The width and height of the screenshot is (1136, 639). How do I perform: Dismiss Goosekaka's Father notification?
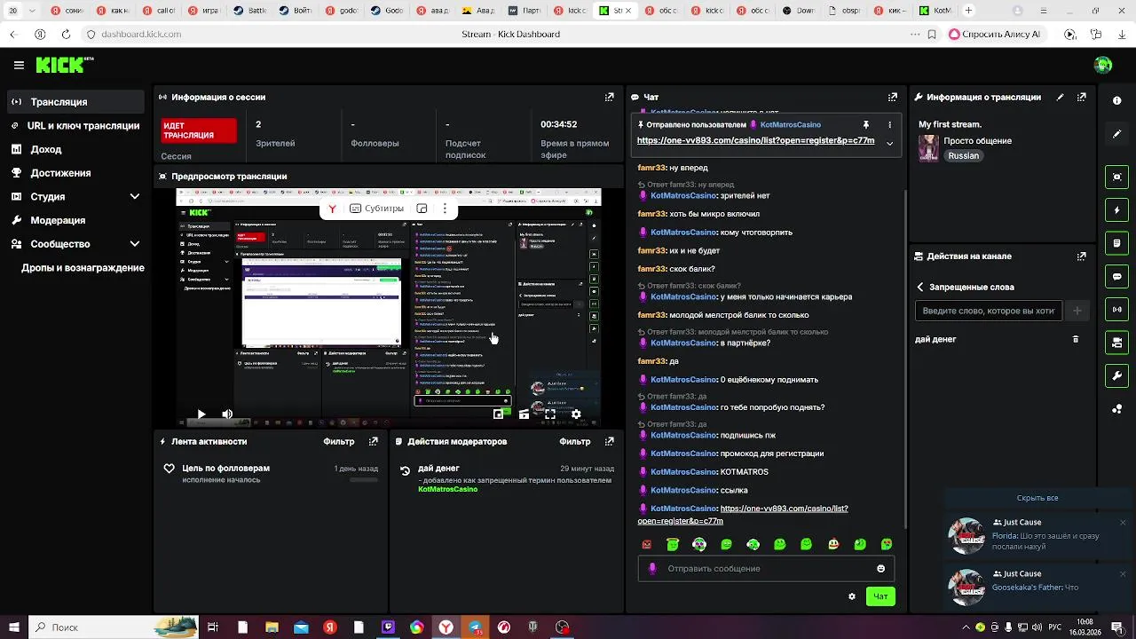coord(1123,573)
